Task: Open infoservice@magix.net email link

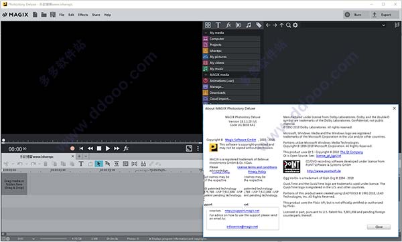Action: click(x=242, y=227)
